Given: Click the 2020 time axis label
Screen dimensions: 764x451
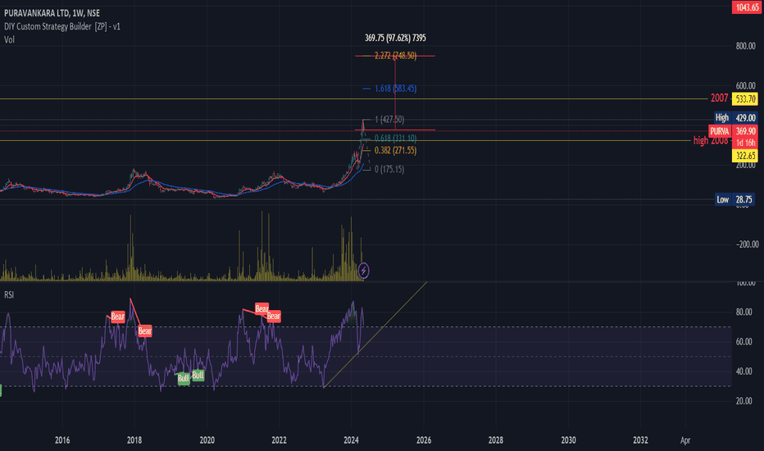Looking at the screenshot, I should 207,440.
